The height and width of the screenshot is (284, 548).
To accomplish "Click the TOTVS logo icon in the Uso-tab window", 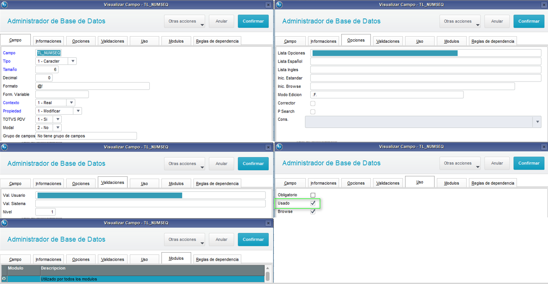I will click(x=279, y=146).
